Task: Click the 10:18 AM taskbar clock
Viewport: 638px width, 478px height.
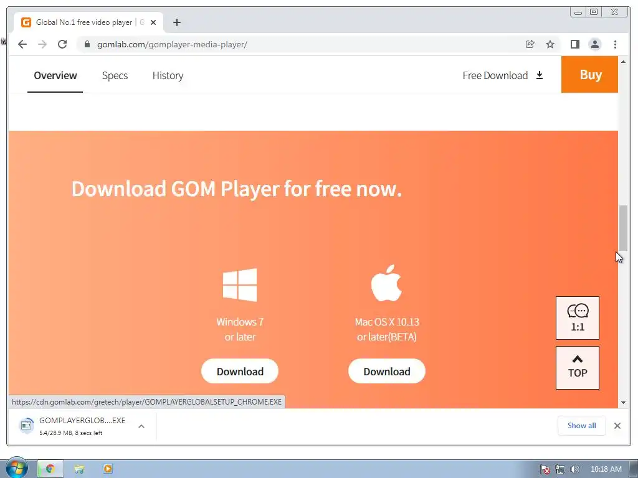Action: [606, 469]
